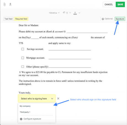Add a Required field

[21, 19]
